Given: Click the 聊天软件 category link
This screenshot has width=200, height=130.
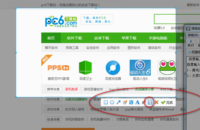Looking at the screenshot, I should [x=51, y=48].
